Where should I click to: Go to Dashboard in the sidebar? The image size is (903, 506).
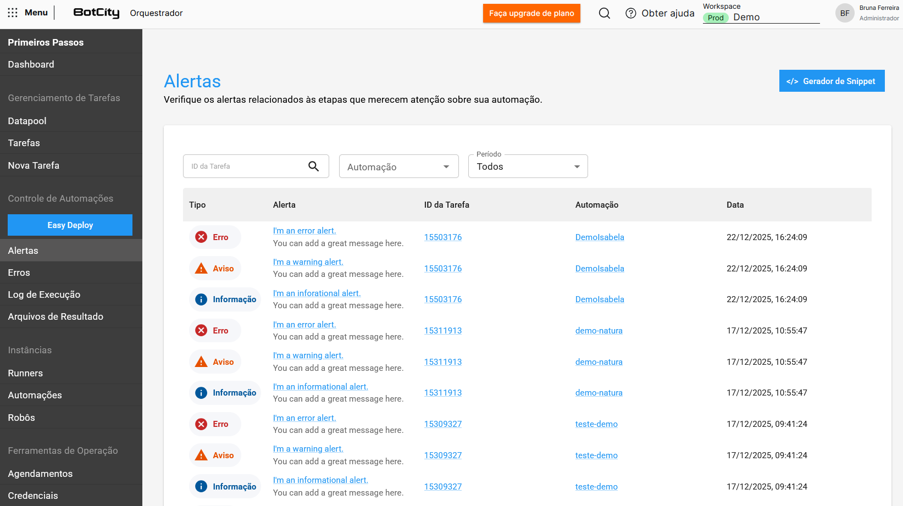tap(31, 64)
